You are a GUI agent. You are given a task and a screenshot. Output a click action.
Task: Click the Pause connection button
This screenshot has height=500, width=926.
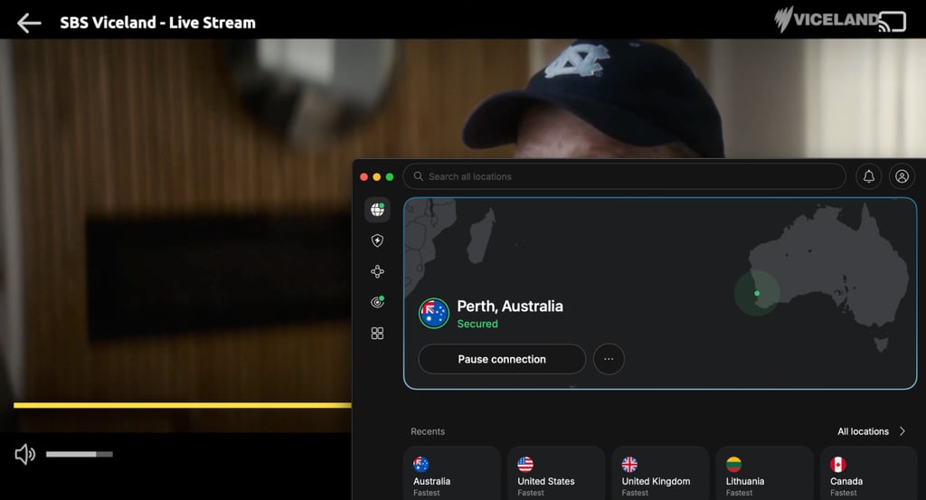click(x=502, y=359)
